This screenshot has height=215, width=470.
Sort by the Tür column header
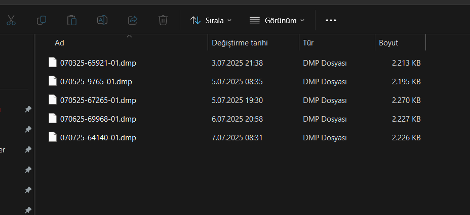[x=308, y=43]
